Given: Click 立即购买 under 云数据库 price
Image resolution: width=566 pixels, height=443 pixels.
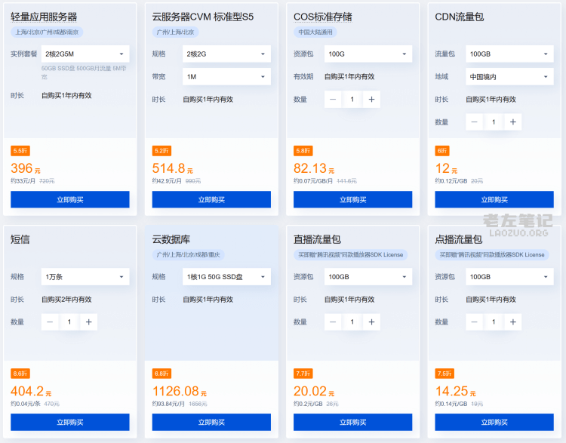Looking at the screenshot, I should (x=211, y=422).
